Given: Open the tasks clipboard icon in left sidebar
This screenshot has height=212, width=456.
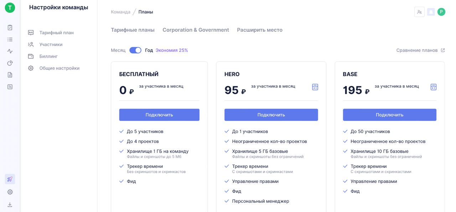Looking at the screenshot, I should click(10, 27).
